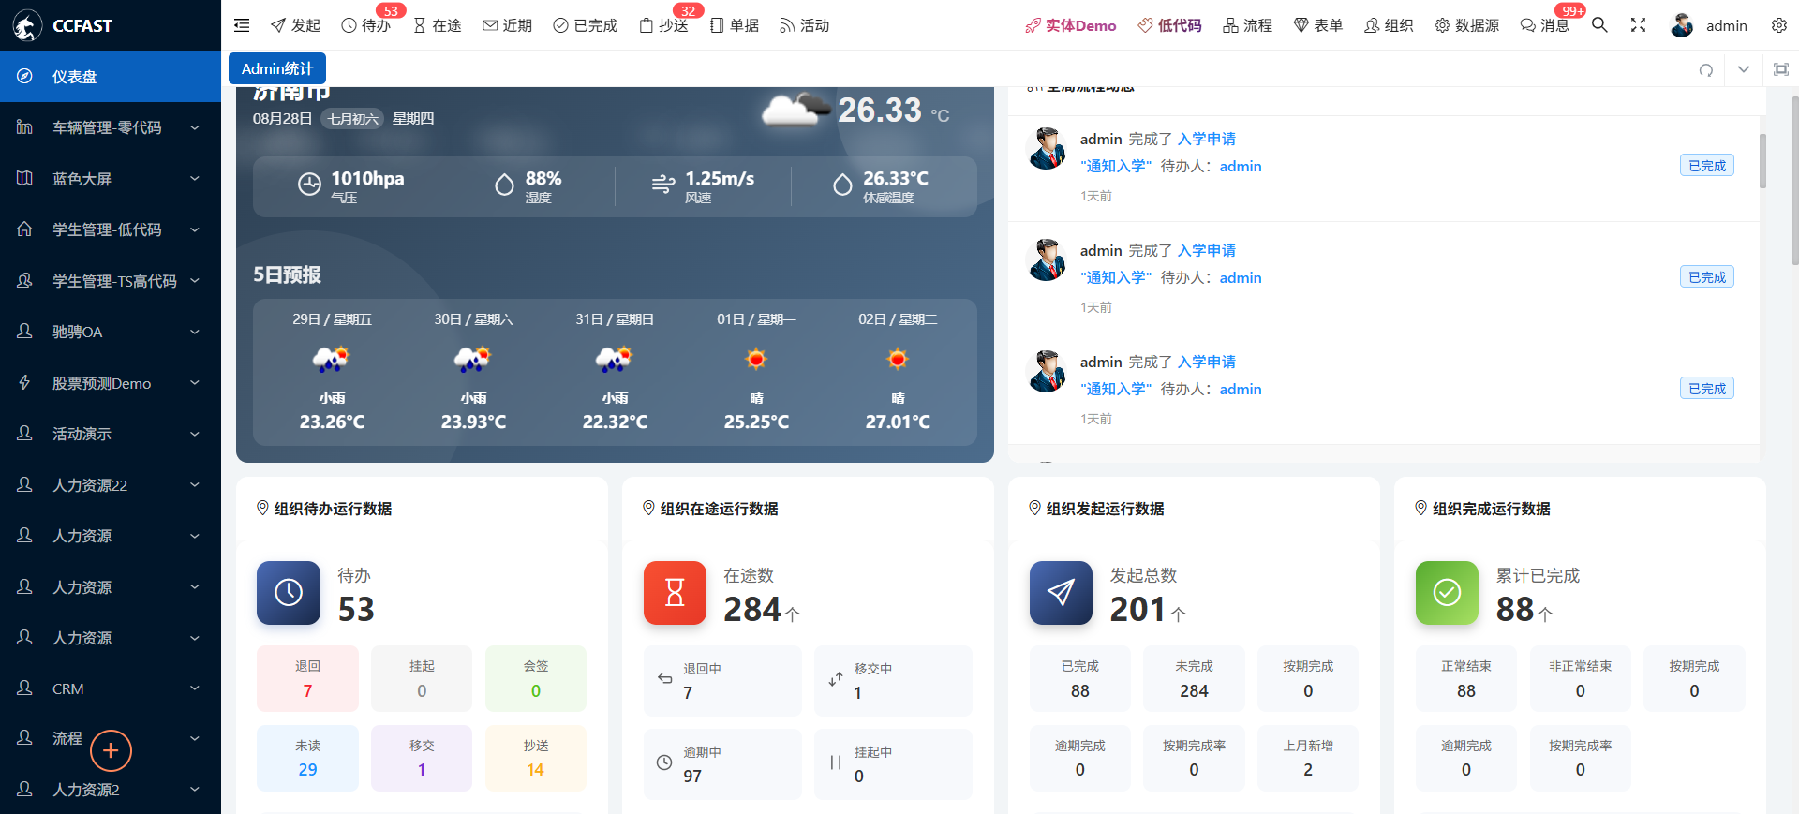Image resolution: width=1799 pixels, height=814 pixels.
Task: Click the pressure gauge icon beside 1010hpa
Action: pos(309,185)
